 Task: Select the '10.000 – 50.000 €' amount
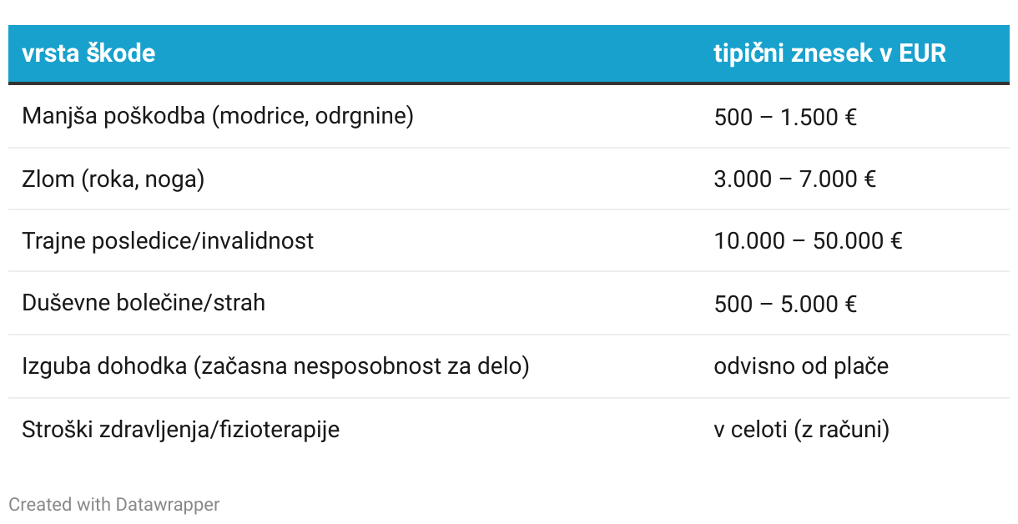809,240
